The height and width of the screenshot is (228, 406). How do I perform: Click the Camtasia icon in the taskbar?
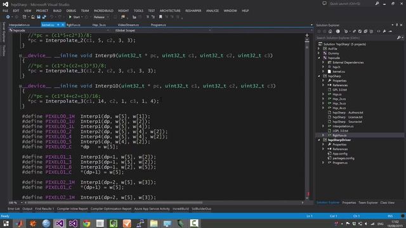(x=194, y=224)
